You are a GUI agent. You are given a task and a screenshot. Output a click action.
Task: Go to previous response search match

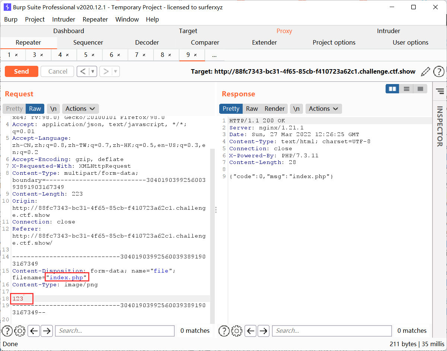251,331
